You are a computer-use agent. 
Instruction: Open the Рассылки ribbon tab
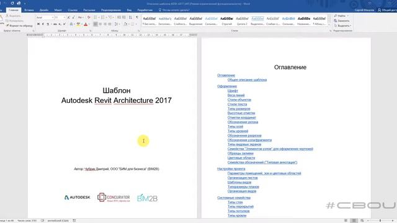(89, 10)
